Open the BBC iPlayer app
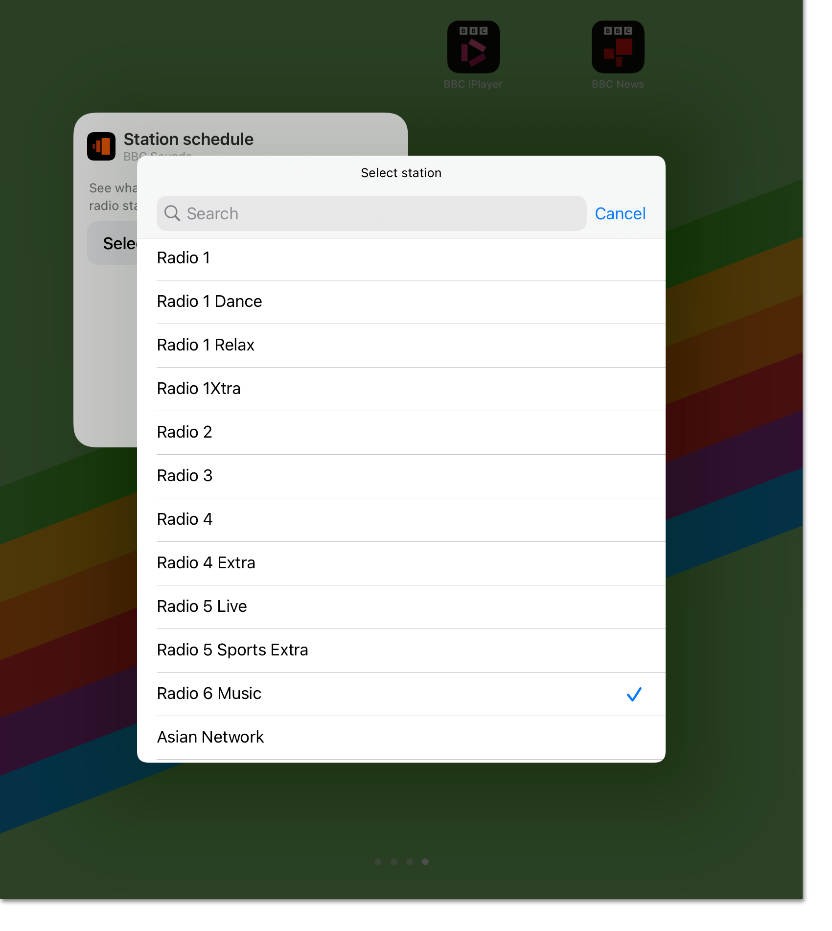Viewport: 832px width, 931px height. tap(473, 47)
